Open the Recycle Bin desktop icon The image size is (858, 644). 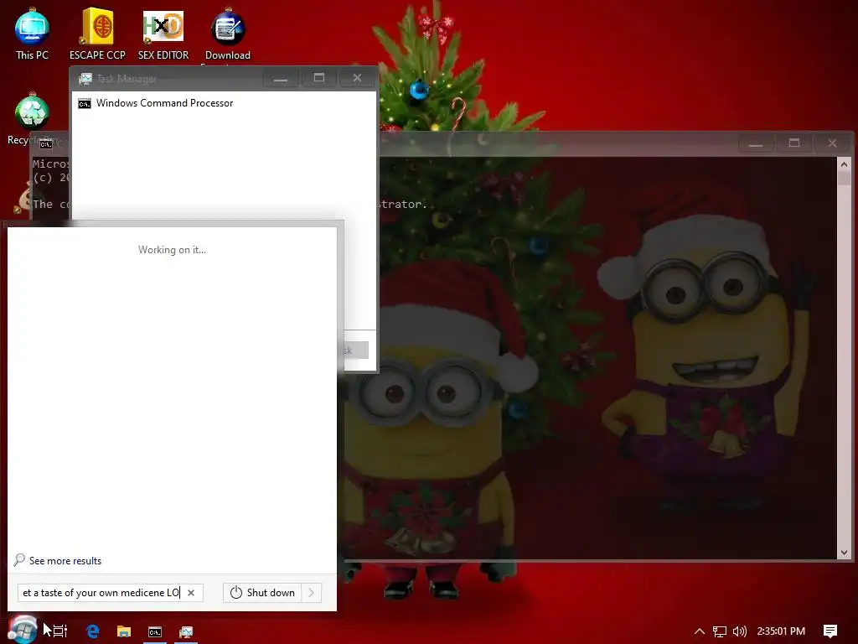tap(32, 117)
